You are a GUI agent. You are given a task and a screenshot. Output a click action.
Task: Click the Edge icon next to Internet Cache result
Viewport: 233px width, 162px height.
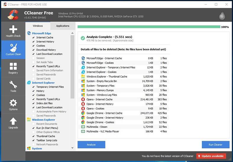point(83,58)
